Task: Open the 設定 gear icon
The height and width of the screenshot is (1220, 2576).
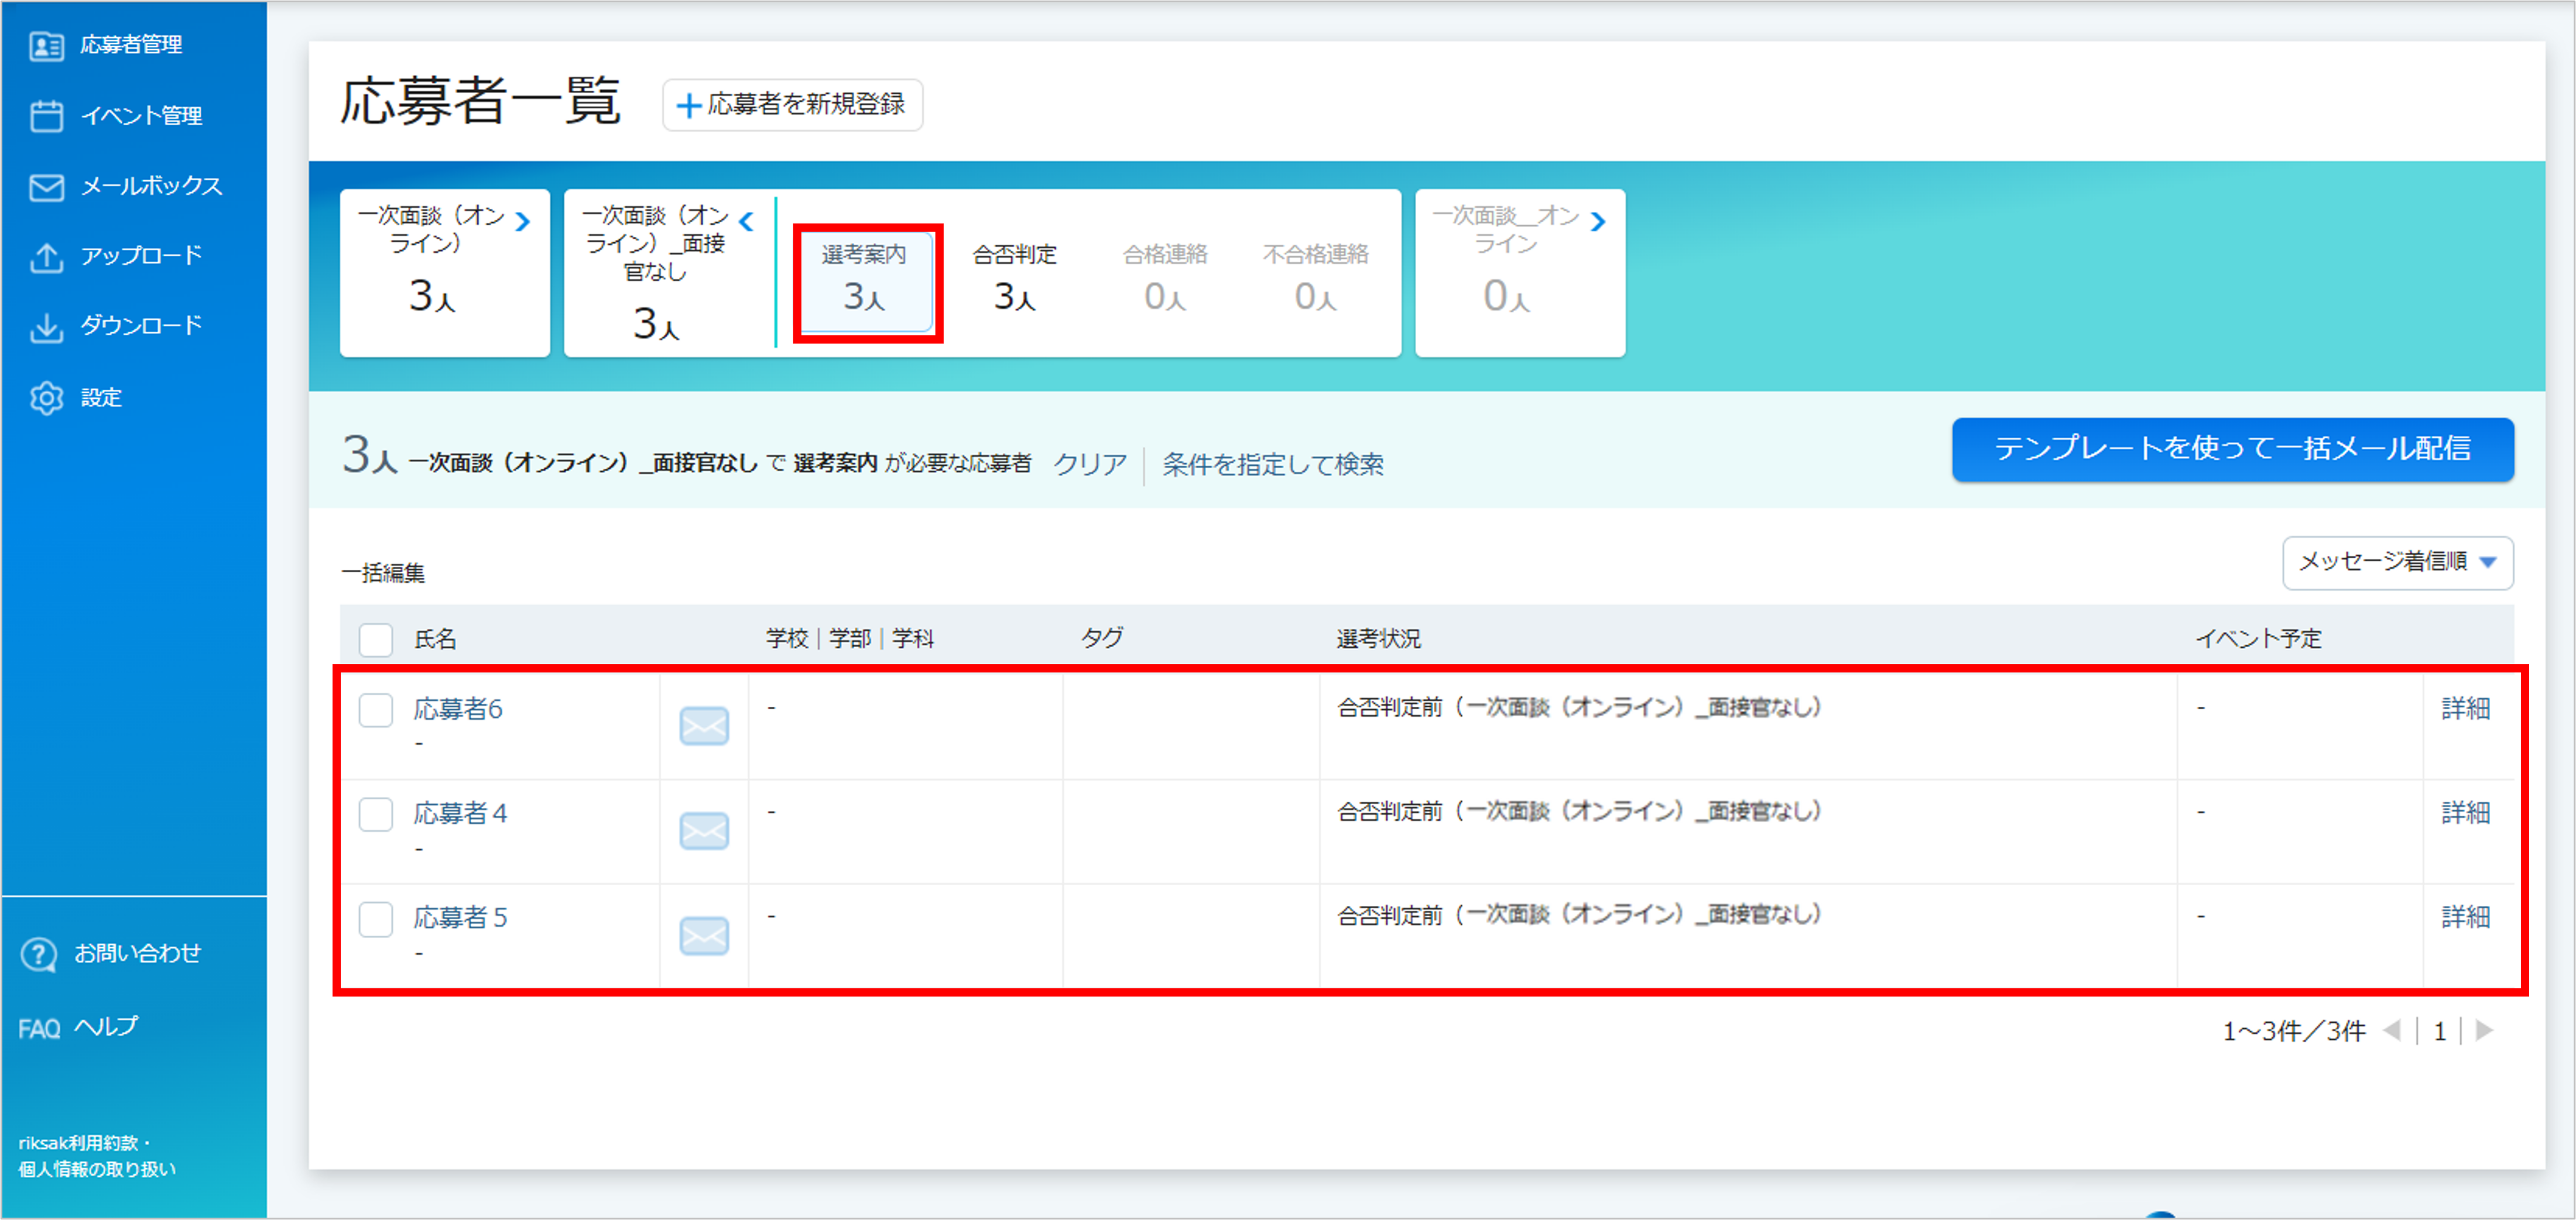Action: tap(46, 398)
